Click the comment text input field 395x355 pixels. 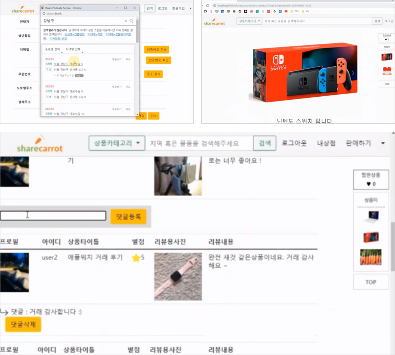click(x=53, y=216)
